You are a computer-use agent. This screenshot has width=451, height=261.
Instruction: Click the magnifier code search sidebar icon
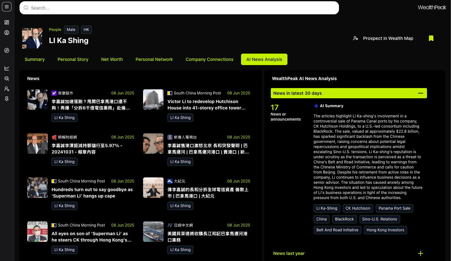tap(7, 78)
